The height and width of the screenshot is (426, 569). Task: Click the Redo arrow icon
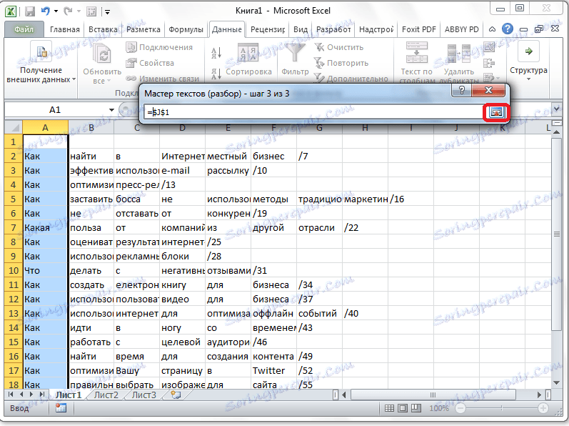68,11
